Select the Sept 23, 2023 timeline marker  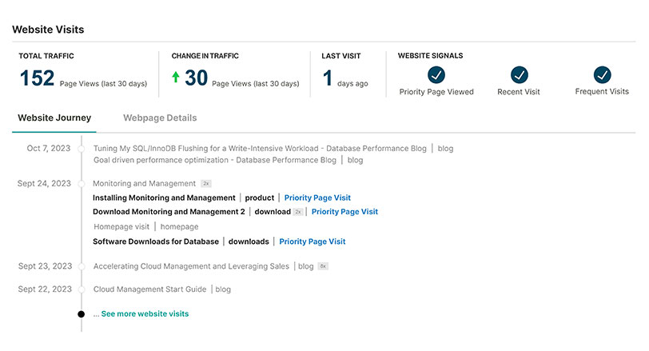[82, 266]
